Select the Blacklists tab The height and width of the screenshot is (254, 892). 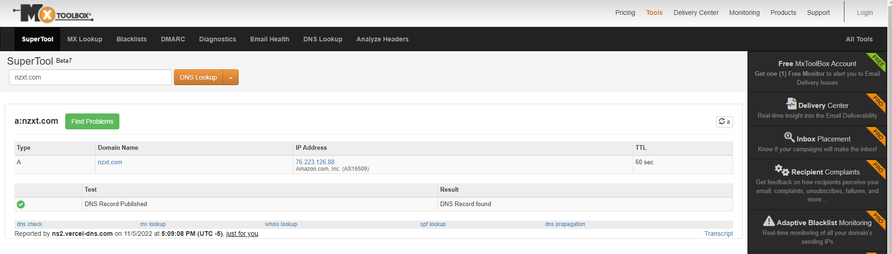(131, 39)
